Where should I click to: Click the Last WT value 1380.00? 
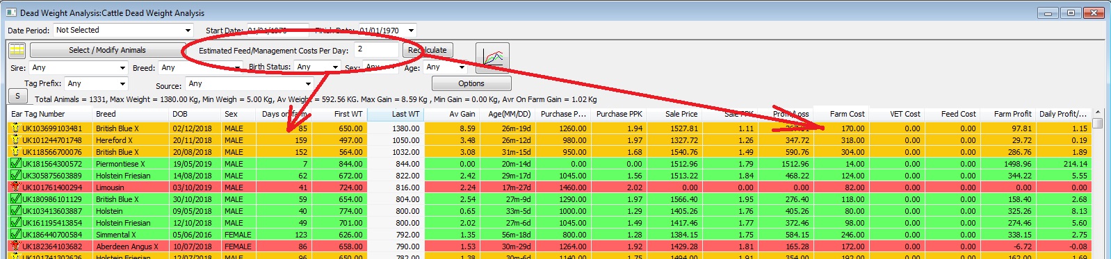(x=395, y=128)
